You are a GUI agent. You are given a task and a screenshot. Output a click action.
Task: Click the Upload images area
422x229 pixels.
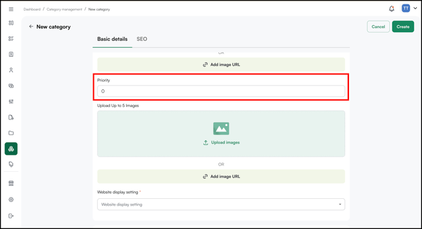click(221, 133)
